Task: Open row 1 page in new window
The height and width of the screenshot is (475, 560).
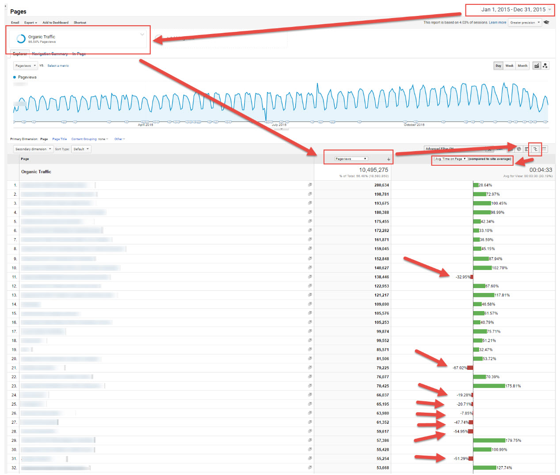Action: click(x=310, y=185)
